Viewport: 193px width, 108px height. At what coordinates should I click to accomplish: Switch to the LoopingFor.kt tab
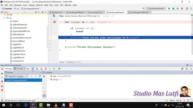click(x=96, y=12)
